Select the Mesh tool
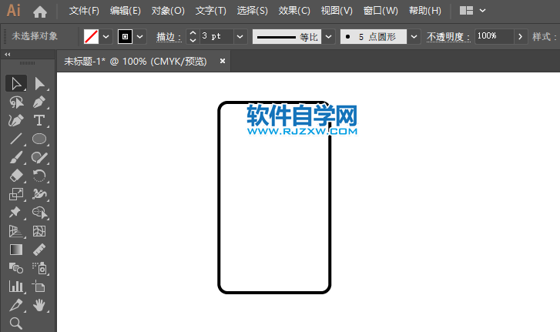The height and width of the screenshot is (332, 560). (x=39, y=231)
